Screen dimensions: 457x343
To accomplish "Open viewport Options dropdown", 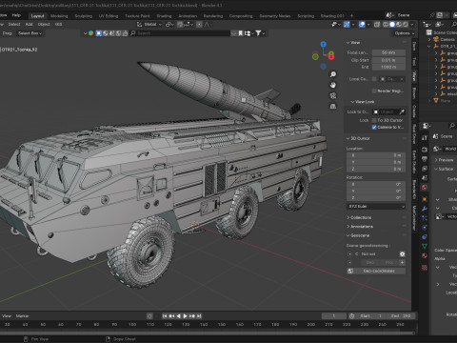I will click(x=405, y=33).
